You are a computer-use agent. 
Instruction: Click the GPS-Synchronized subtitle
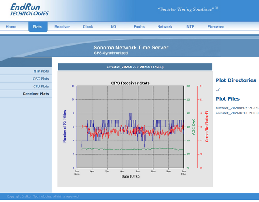coord(111,53)
